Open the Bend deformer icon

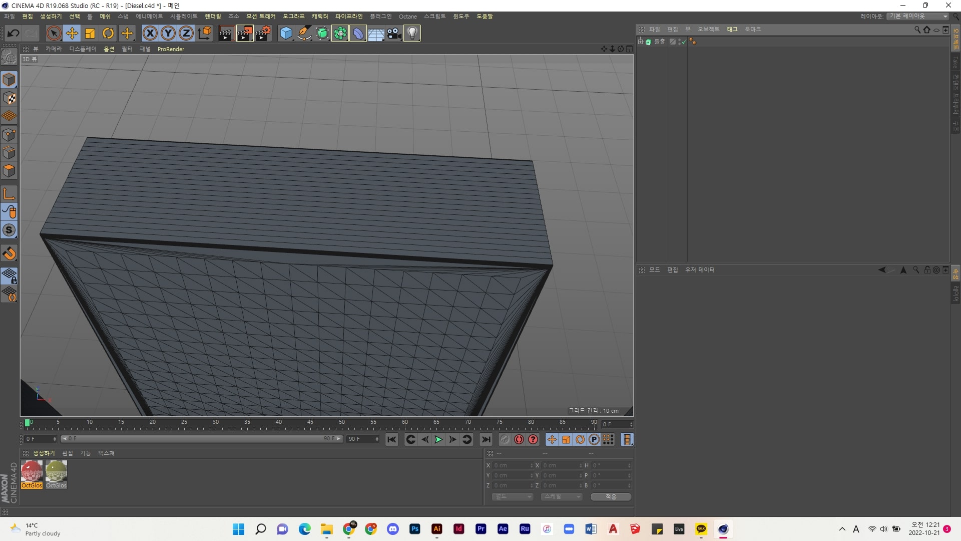click(x=358, y=34)
